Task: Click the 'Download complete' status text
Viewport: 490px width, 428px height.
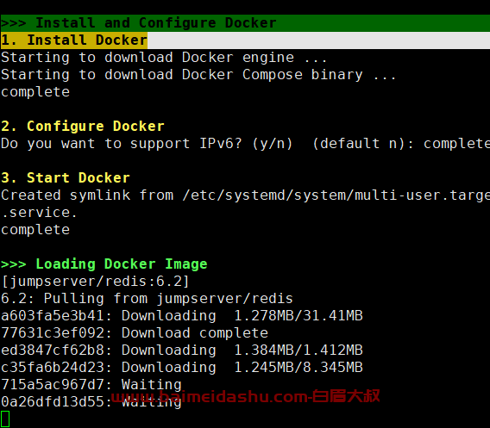Action: (x=195, y=333)
